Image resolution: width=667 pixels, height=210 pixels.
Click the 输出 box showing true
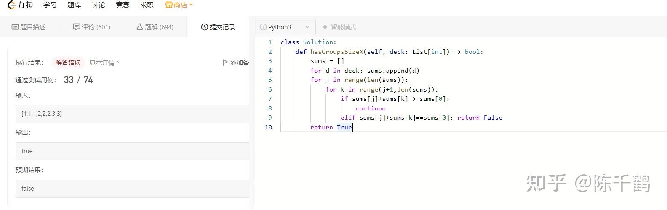pos(132,151)
